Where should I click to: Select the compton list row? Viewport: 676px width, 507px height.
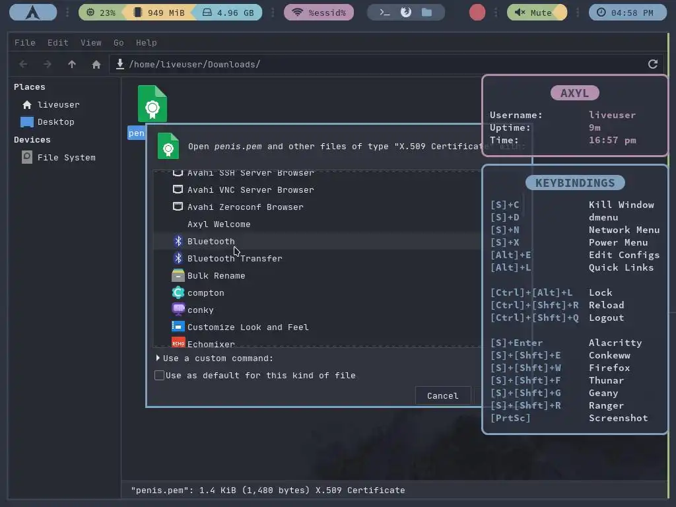(x=317, y=292)
